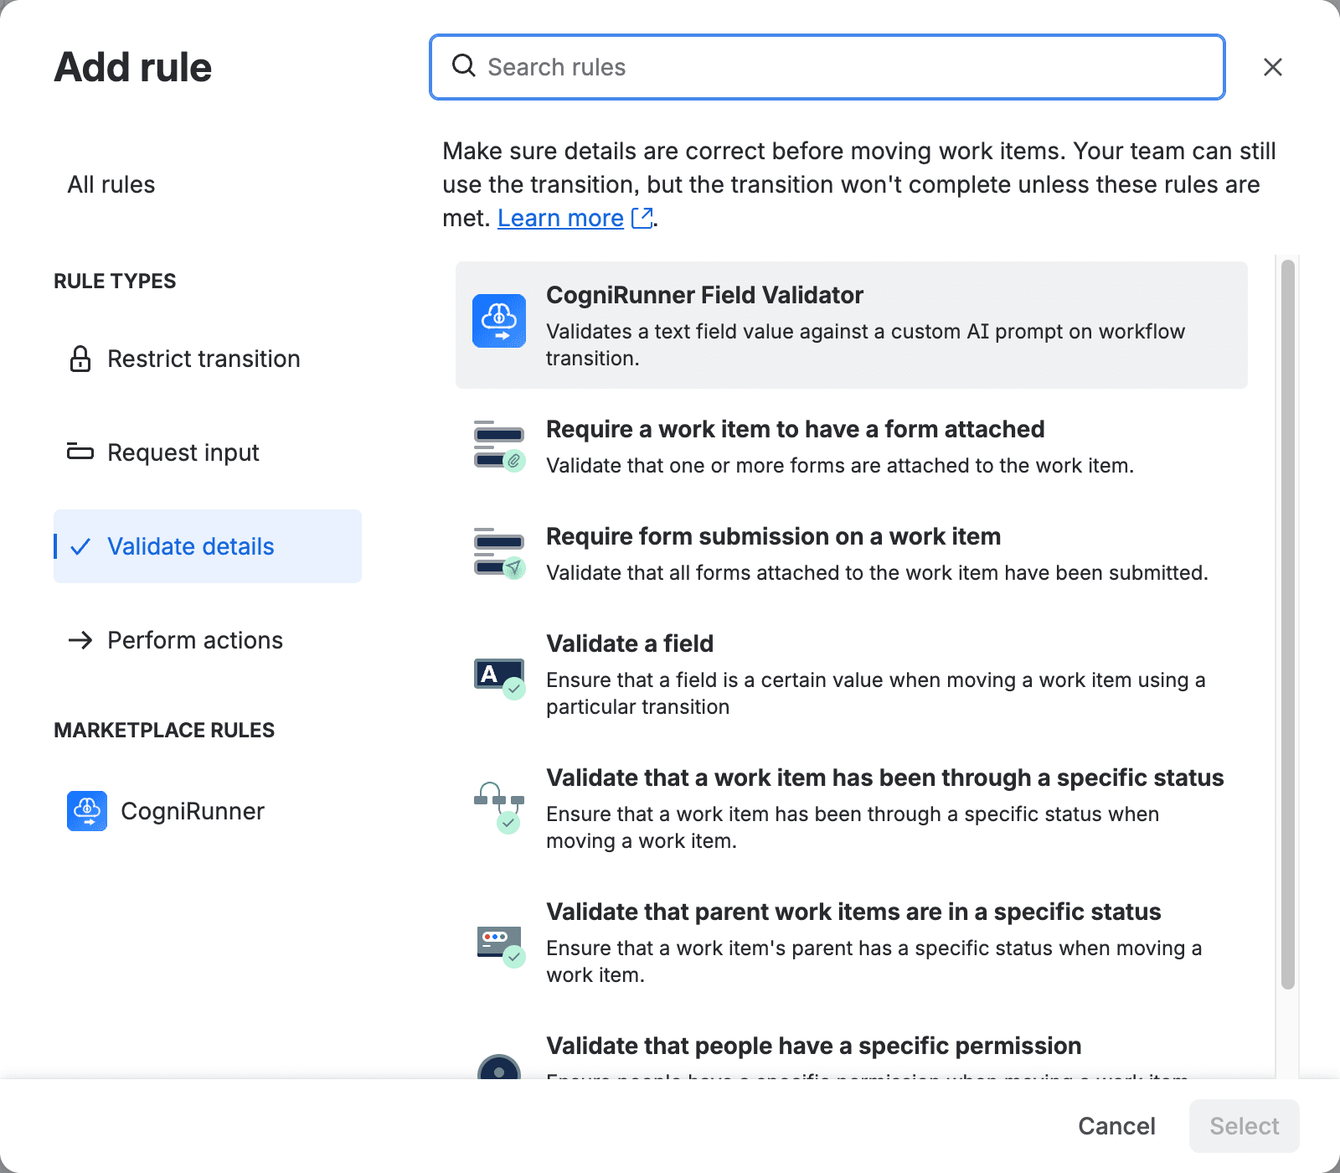Click the Validate details checkmark icon
The image size is (1340, 1173).
[80, 546]
